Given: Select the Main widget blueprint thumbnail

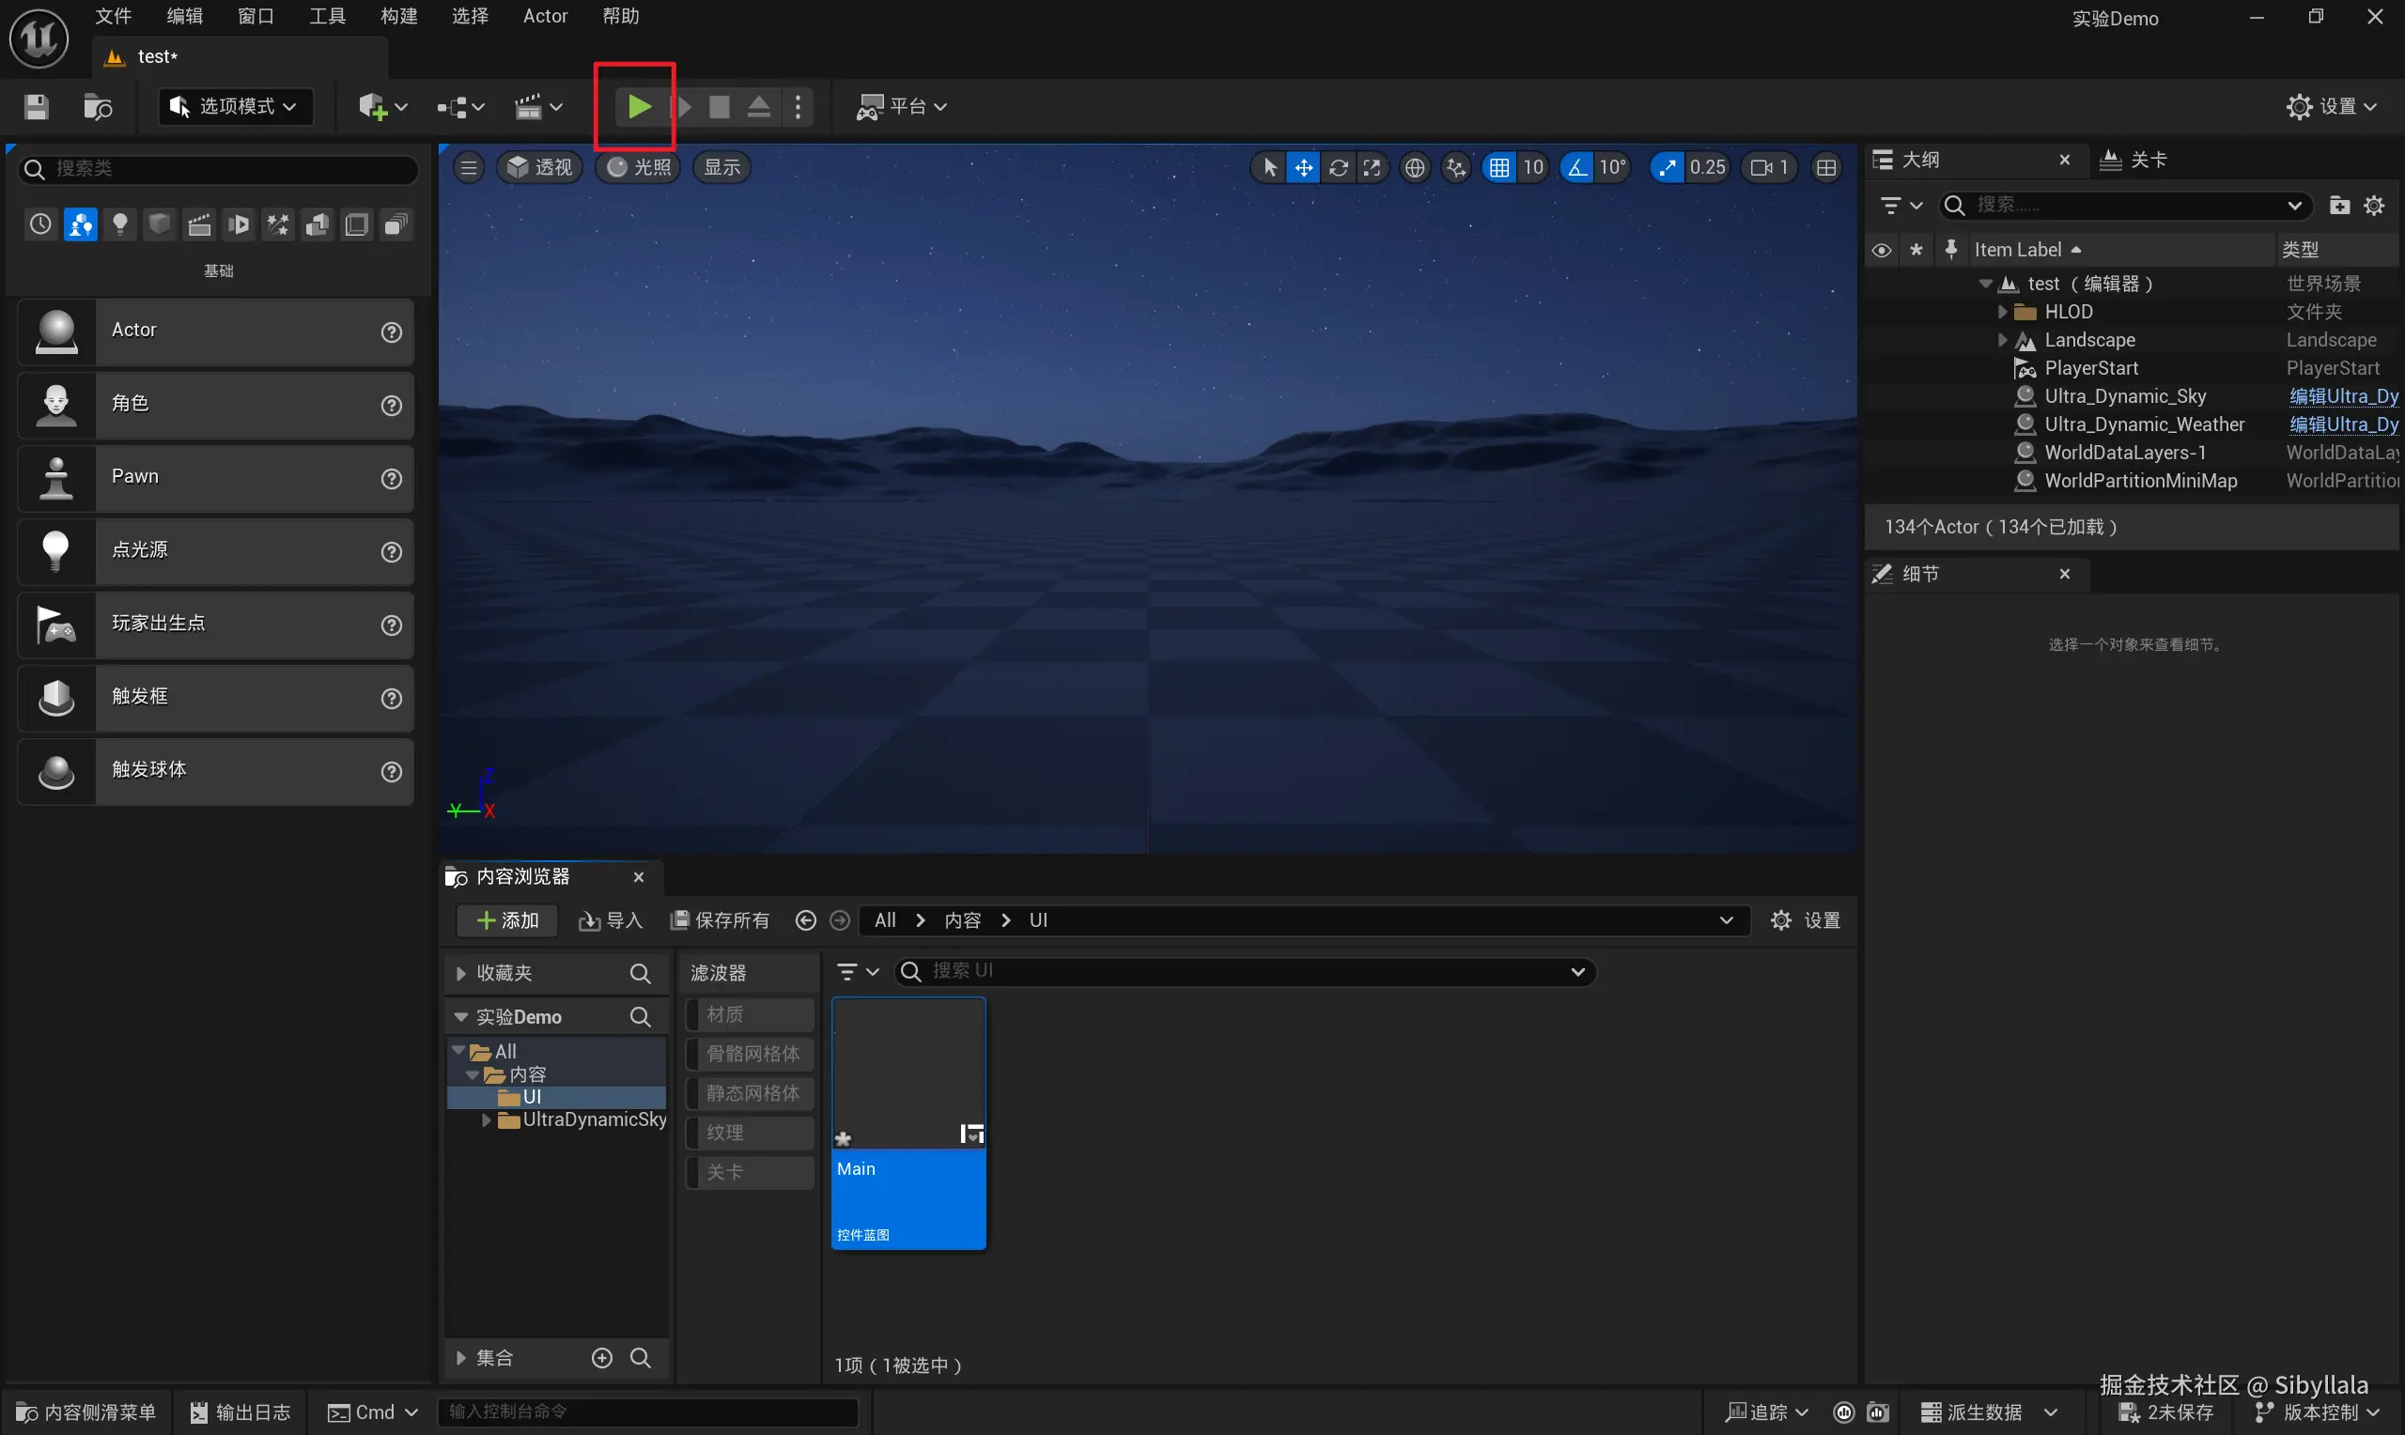Looking at the screenshot, I should point(908,1074).
